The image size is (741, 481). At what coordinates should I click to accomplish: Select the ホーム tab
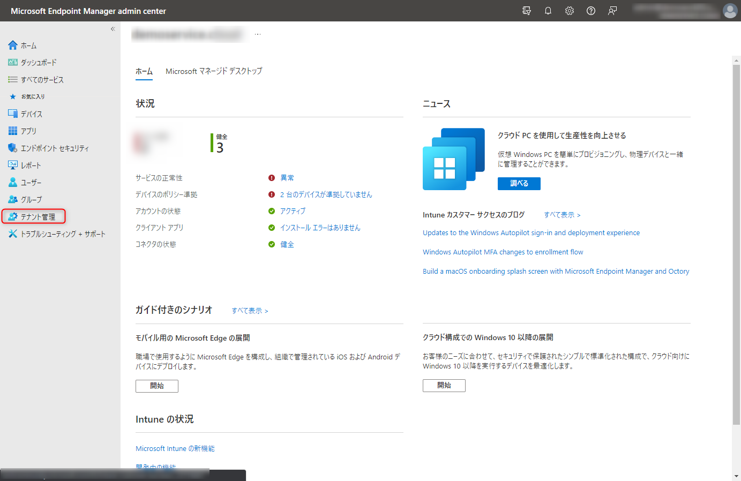pyautogui.click(x=143, y=71)
